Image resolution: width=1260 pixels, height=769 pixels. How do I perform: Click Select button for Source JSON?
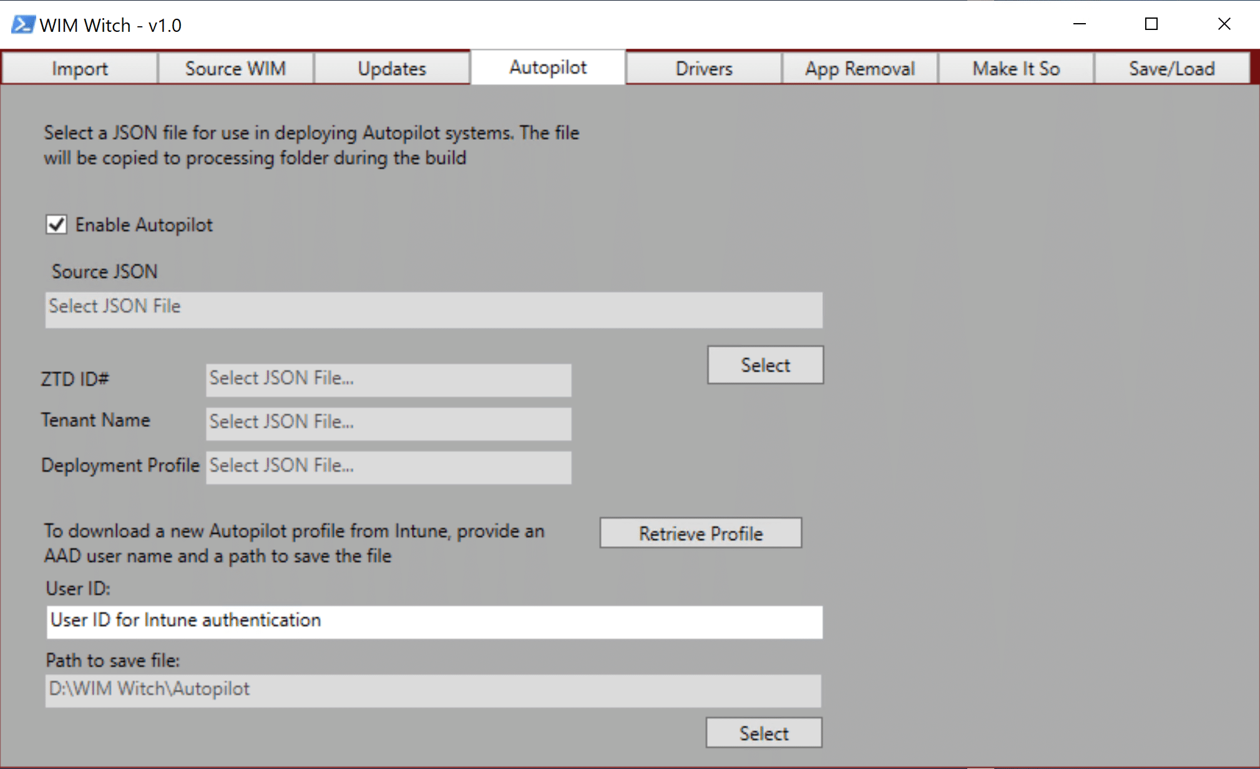point(765,365)
